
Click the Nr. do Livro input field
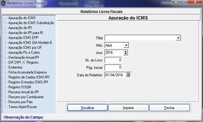pos(113,60)
